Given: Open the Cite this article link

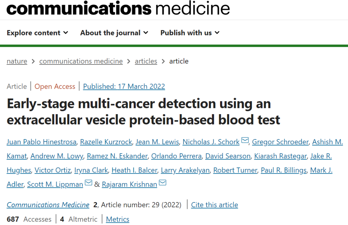Looking at the screenshot, I should [215, 205].
